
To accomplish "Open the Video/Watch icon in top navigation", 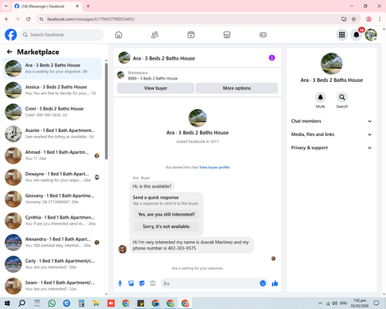I will pos(191,35).
